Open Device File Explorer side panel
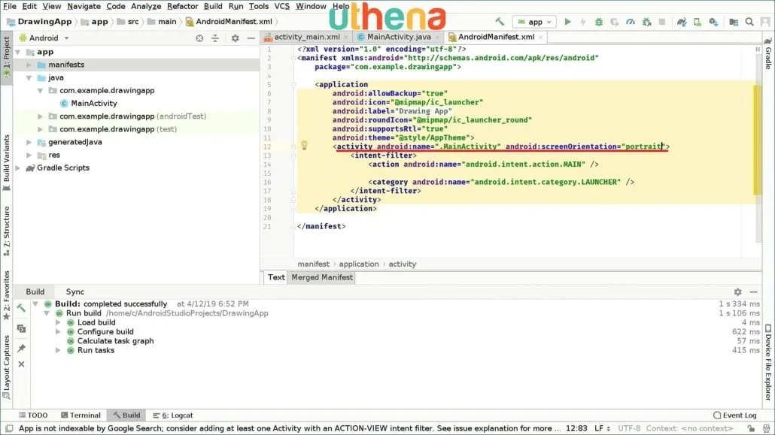 768,362
